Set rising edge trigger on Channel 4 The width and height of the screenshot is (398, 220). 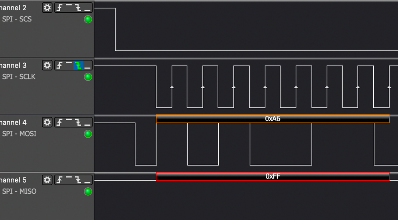coord(59,123)
